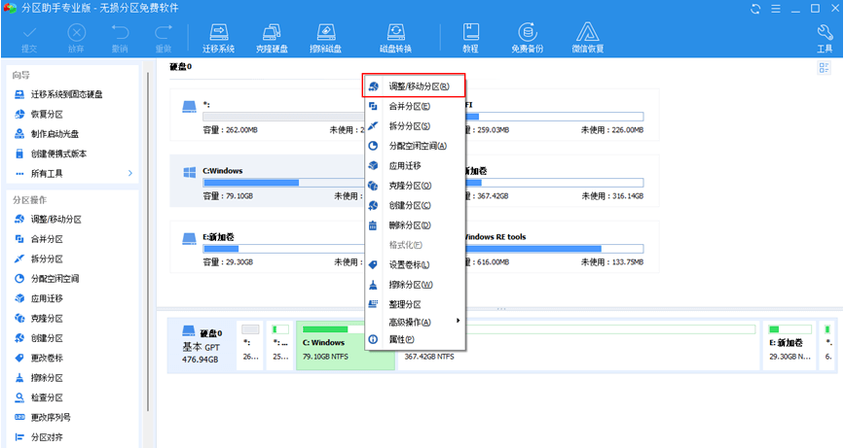
Task: Open the 克隆硬盘 tool
Action: coord(272,37)
